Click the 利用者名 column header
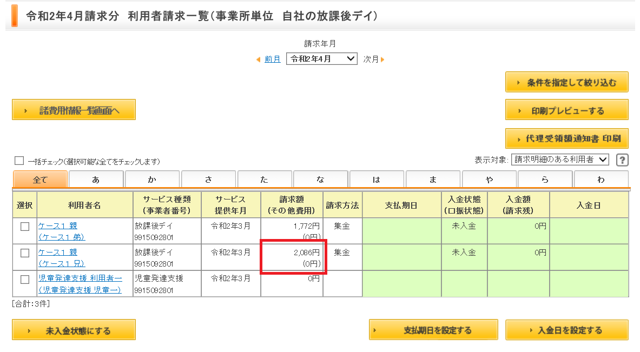 tap(84, 205)
